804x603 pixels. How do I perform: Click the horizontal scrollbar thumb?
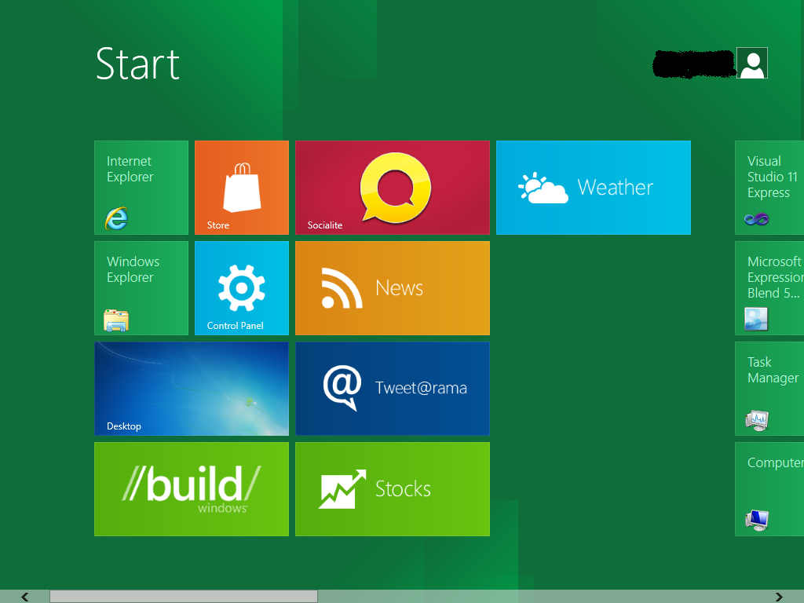pyautogui.click(x=184, y=597)
